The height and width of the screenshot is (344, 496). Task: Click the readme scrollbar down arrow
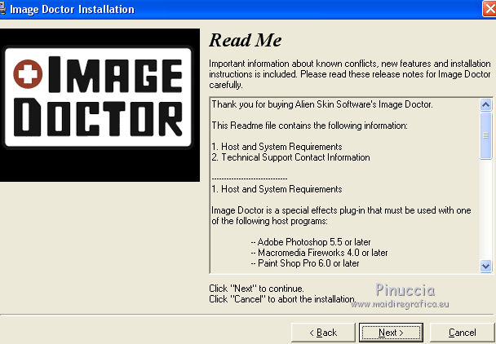pos(485,266)
